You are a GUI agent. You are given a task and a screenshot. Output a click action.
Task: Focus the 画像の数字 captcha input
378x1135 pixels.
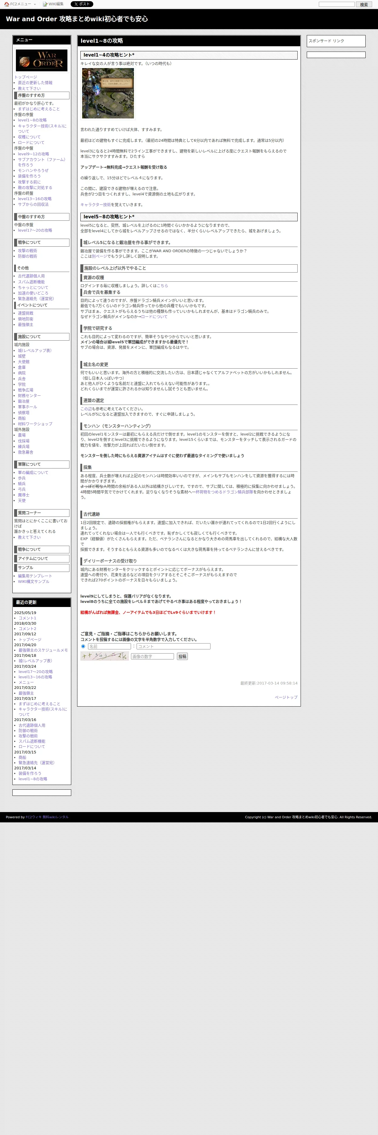[152, 656]
